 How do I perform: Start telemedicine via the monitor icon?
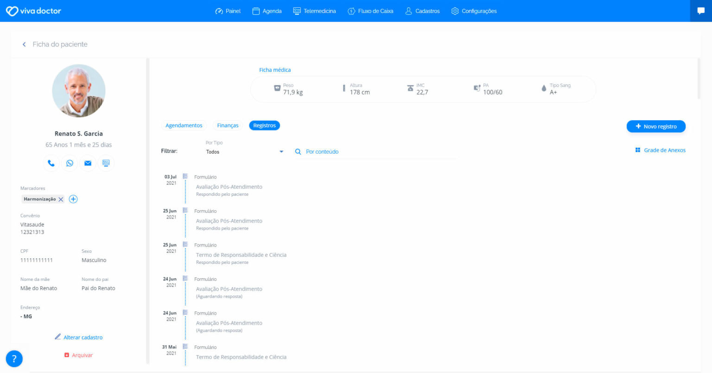coord(106,163)
